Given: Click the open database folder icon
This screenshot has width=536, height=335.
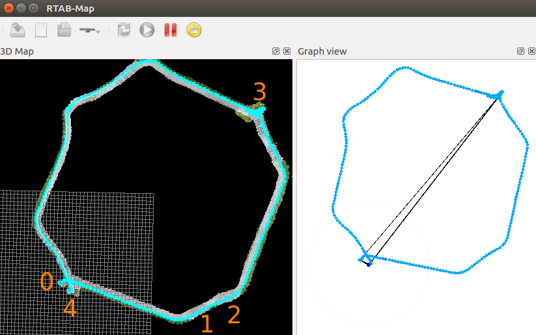Looking at the screenshot, I should point(64,30).
